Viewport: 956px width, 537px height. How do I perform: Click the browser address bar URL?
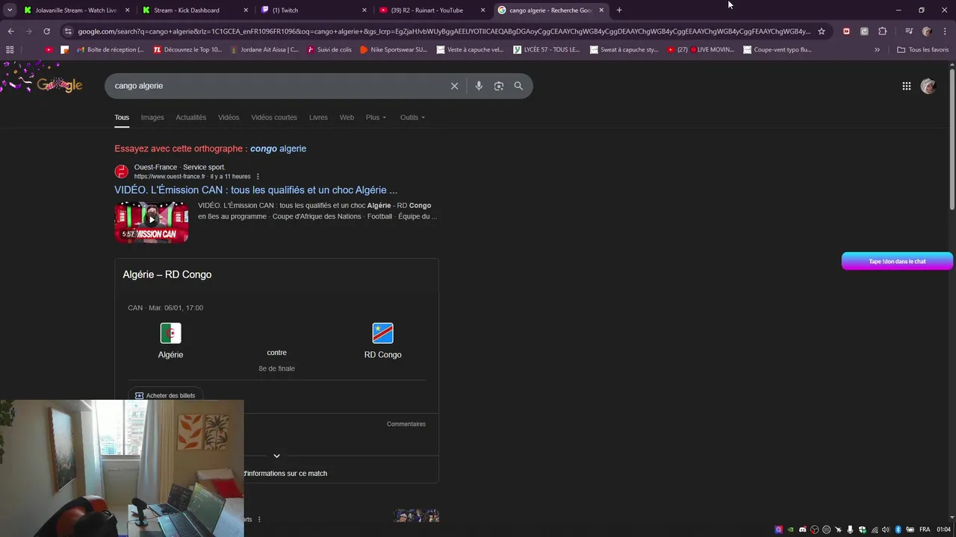point(444,31)
